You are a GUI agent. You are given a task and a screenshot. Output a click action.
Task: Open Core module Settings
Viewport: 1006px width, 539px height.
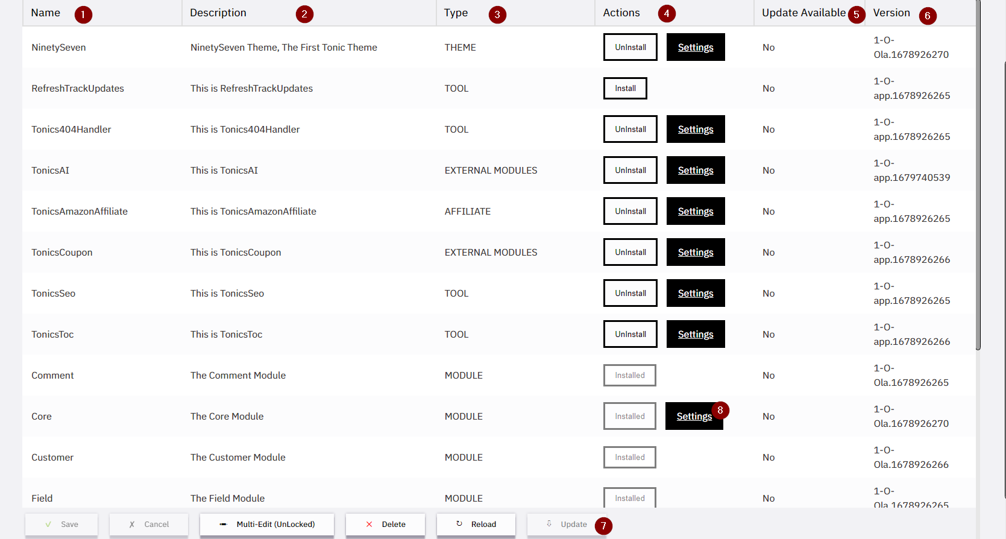(x=694, y=416)
